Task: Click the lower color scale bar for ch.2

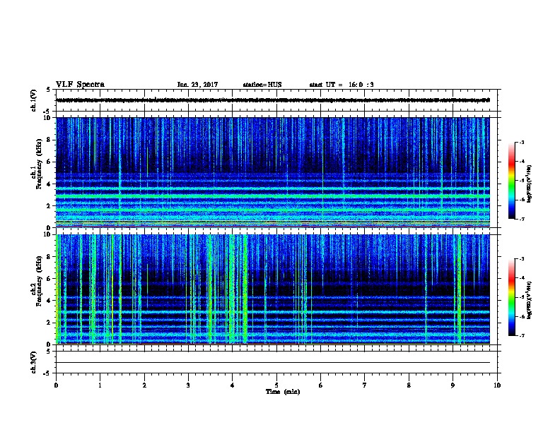Action: coord(511,297)
